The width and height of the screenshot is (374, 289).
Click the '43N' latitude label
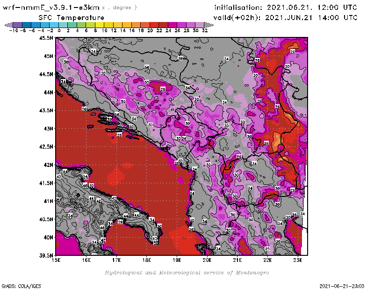(x=48, y=129)
